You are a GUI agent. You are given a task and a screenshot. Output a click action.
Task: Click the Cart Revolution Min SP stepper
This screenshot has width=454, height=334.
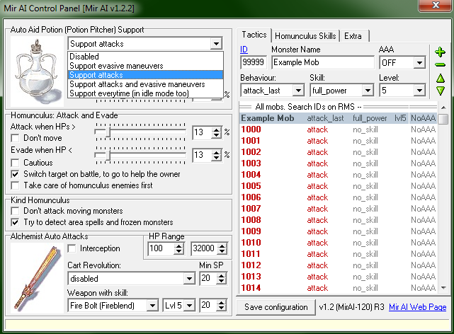pos(221,279)
